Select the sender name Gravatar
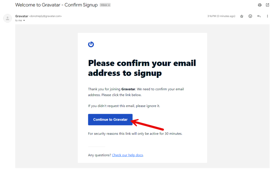This screenshot has width=272, height=170. point(22,16)
